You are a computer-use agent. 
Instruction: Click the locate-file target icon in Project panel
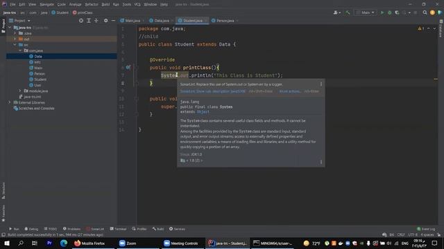[81, 21]
